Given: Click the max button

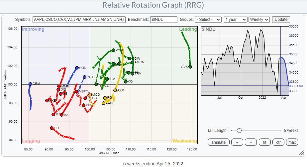Looking at the screenshot, I should coord(292,142).
